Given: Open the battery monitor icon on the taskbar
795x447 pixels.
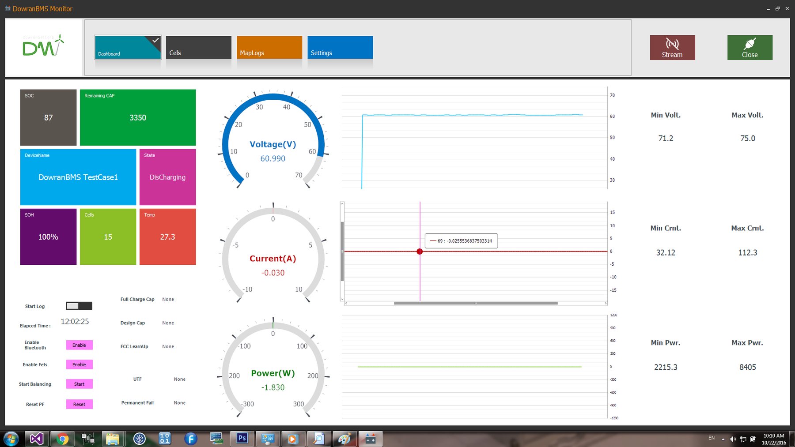Looking at the screenshot, I should (x=370, y=439).
